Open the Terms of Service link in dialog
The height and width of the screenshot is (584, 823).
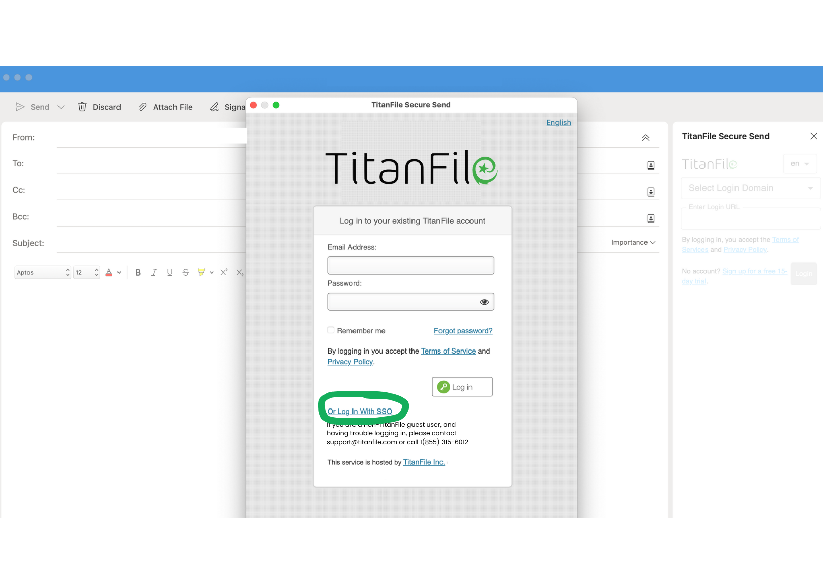[448, 351]
